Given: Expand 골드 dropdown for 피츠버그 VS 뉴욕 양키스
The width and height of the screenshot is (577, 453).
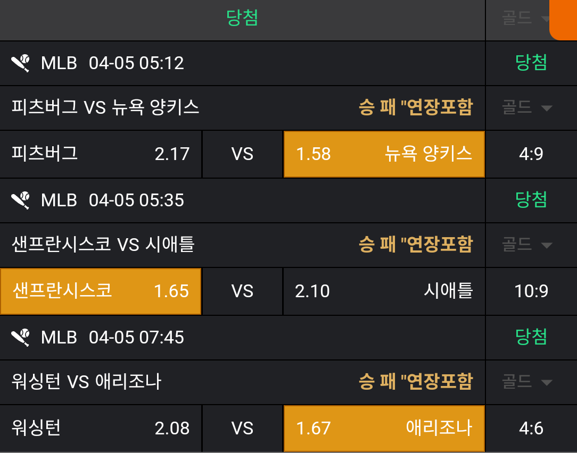Looking at the screenshot, I should (527, 108).
